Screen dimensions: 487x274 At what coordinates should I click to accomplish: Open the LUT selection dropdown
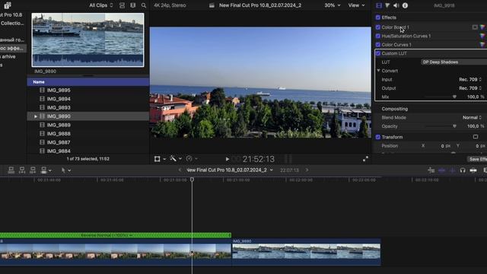point(454,62)
